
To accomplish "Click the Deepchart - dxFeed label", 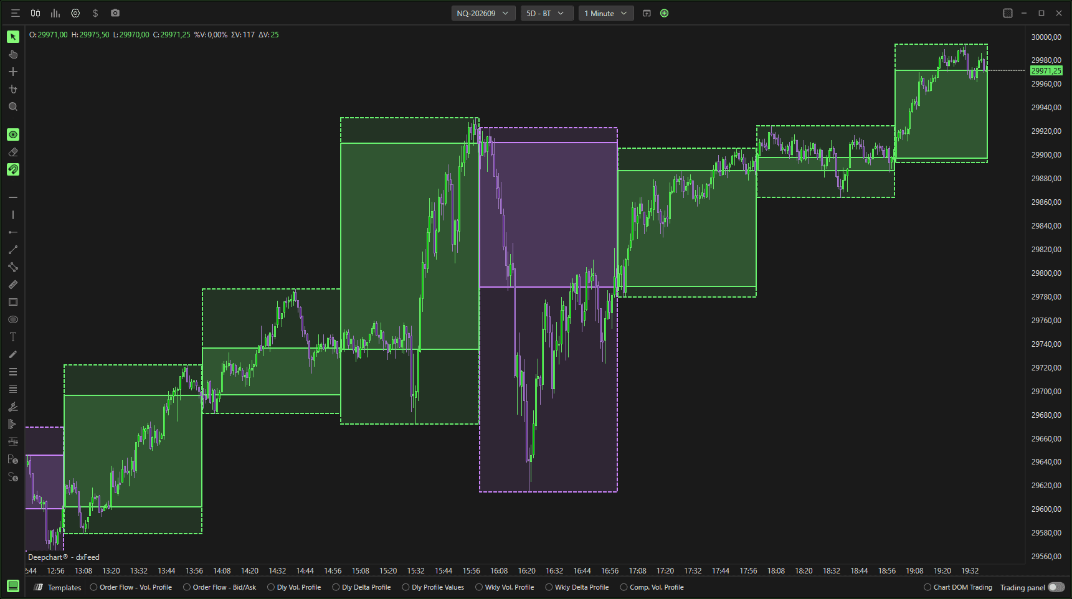I will click(64, 557).
